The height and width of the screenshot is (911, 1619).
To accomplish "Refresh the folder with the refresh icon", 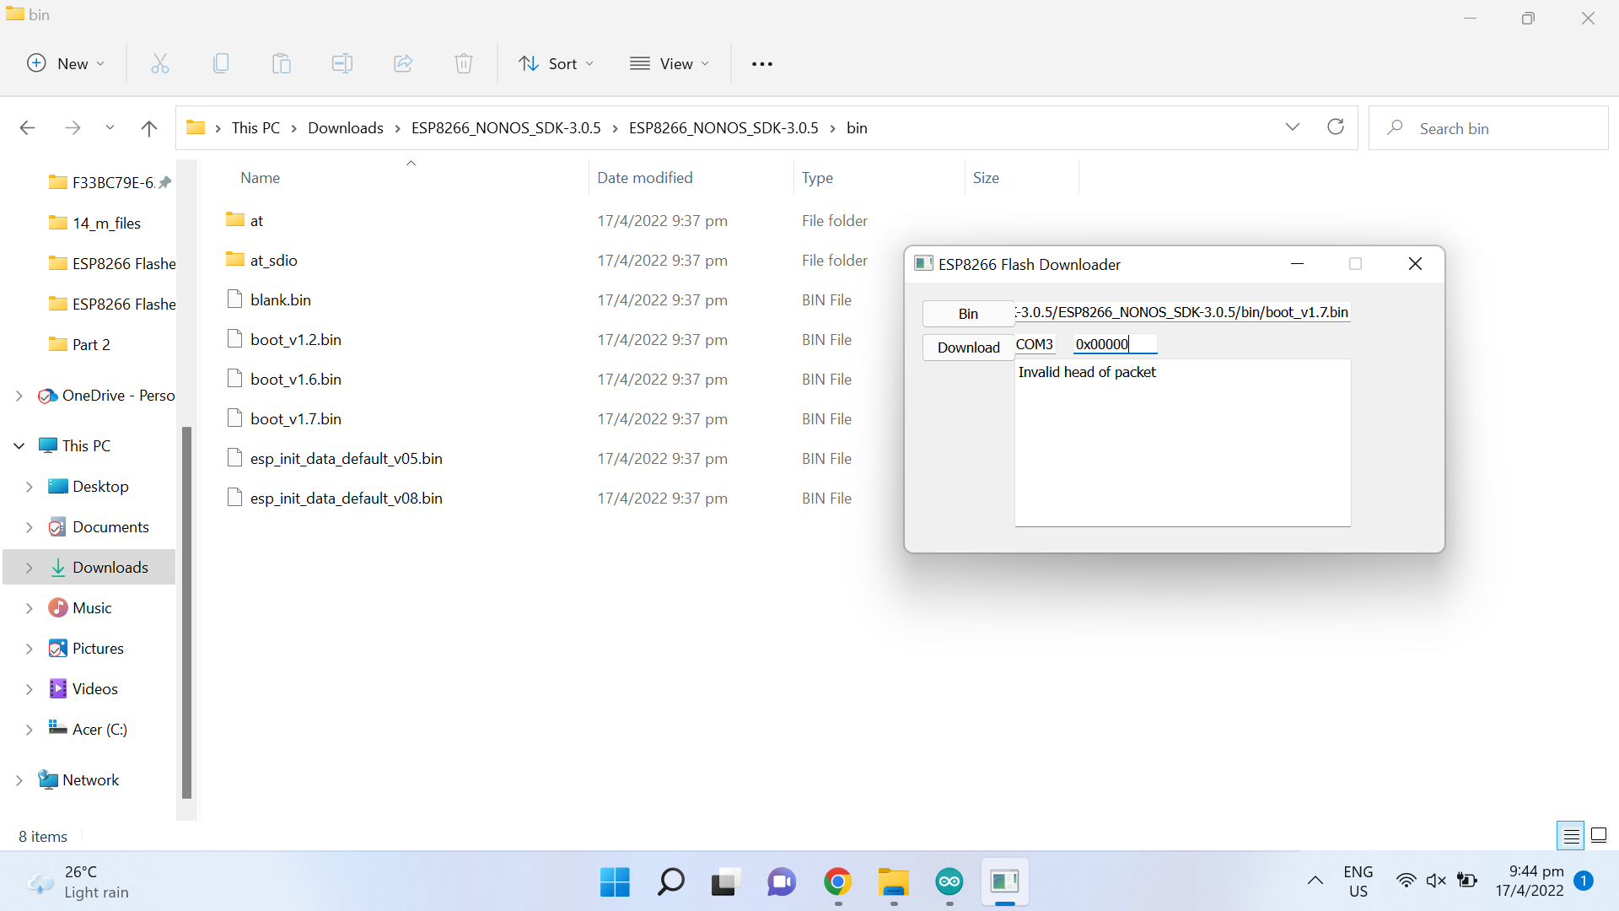I will coord(1336,127).
